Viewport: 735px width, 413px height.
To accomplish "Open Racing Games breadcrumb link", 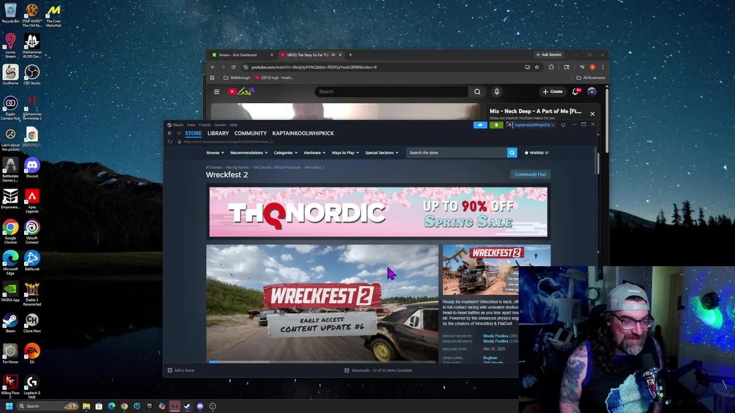I will [237, 167].
